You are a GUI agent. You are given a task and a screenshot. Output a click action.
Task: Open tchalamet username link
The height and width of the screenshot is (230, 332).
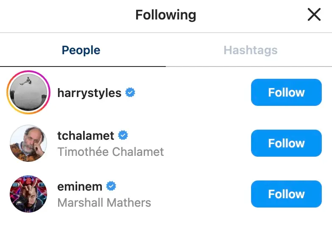tap(86, 136)
